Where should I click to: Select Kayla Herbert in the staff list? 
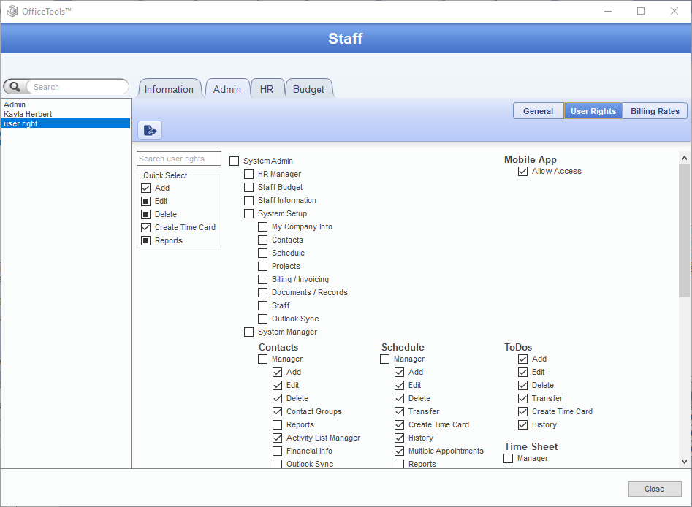point(65,114)
